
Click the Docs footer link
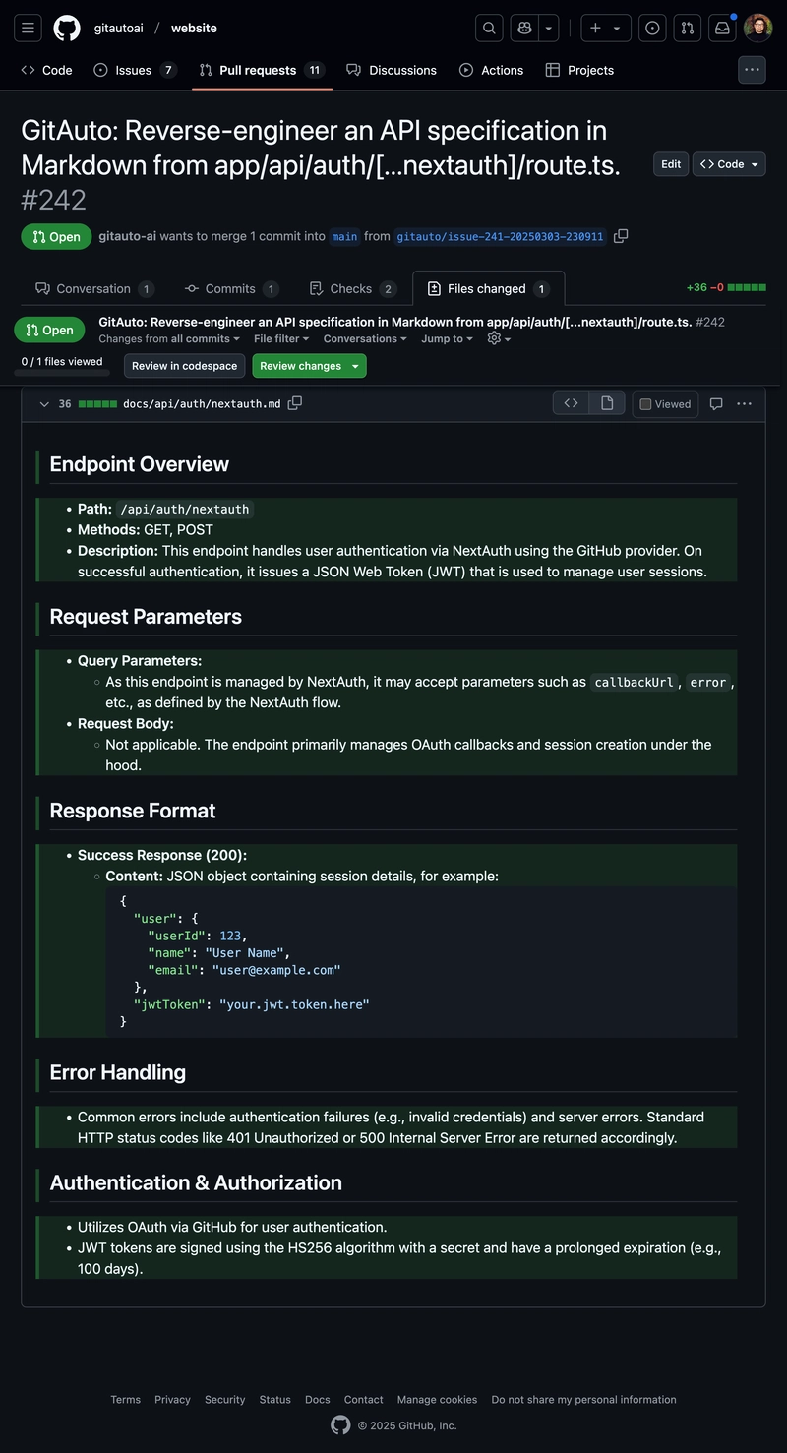(x=318, y=1399)
